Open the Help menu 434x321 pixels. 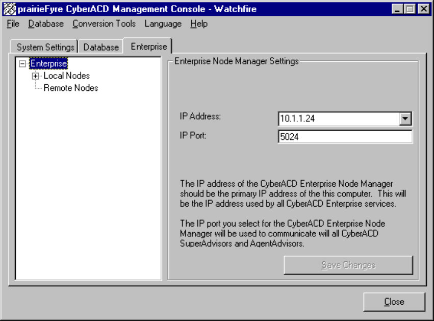199,23
